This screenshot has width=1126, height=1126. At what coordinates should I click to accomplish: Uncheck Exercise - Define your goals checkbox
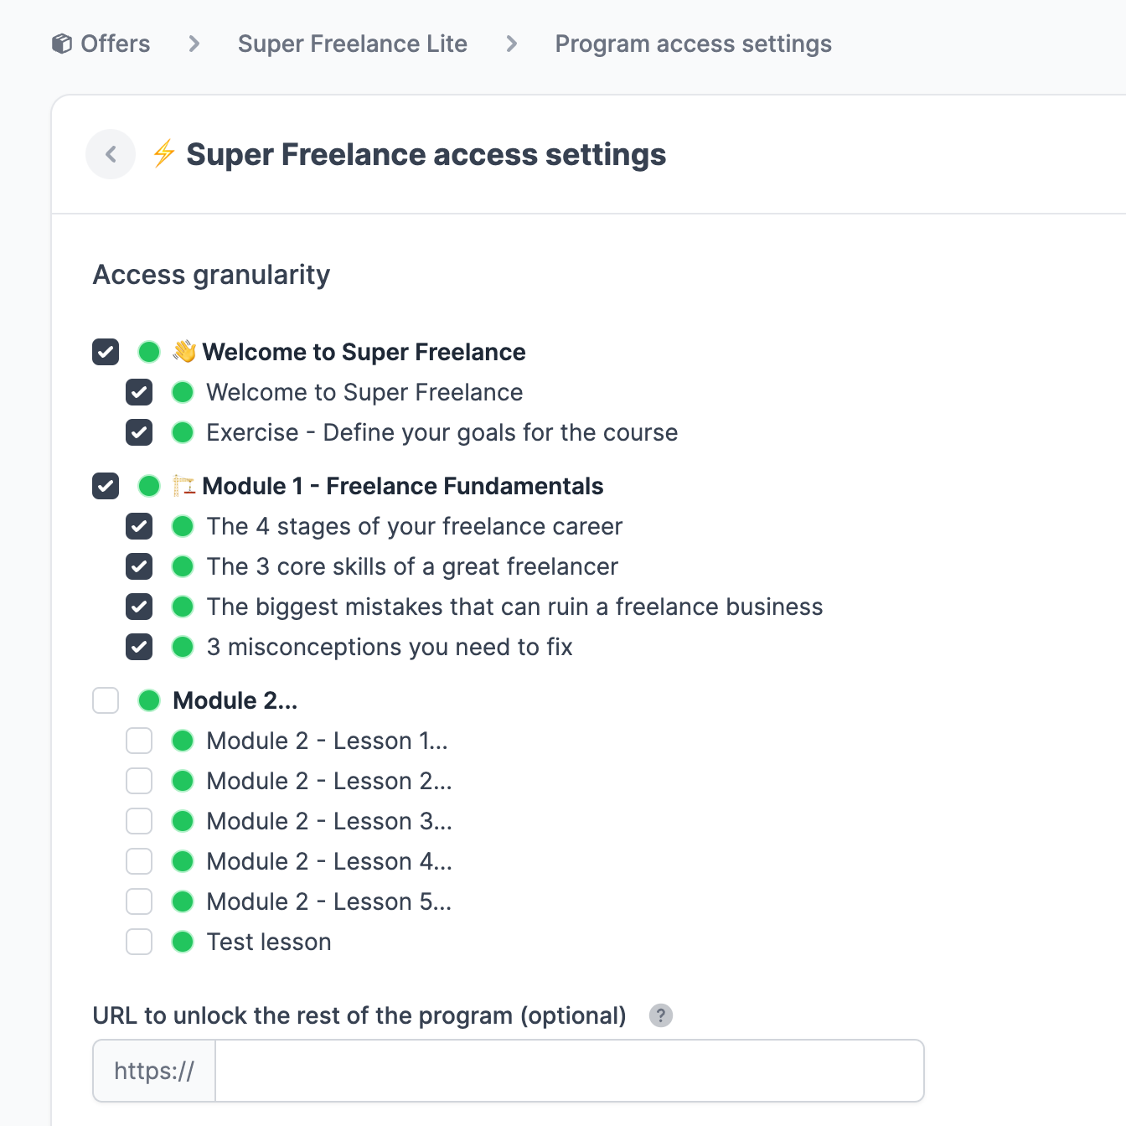[139, 432]
